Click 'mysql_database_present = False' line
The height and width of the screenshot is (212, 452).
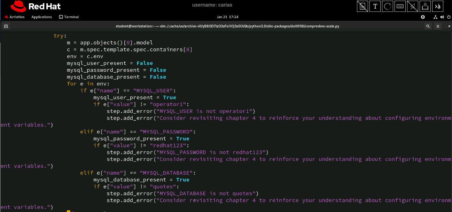tap(117, 77)
